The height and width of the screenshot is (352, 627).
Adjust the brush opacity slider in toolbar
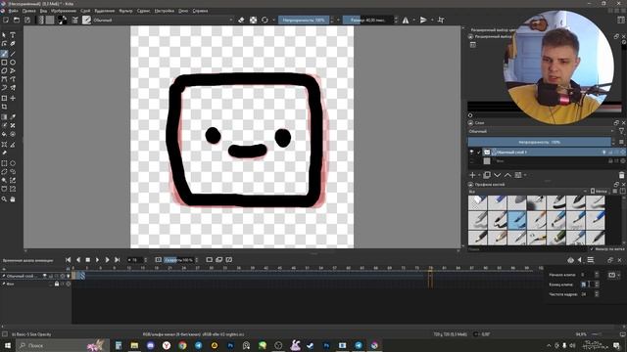pos(304,20)
